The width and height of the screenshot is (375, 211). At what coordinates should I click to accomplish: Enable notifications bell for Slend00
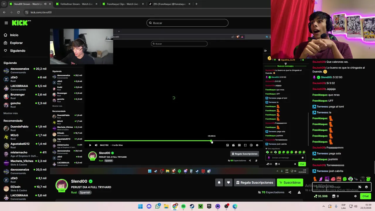[219, 183]
